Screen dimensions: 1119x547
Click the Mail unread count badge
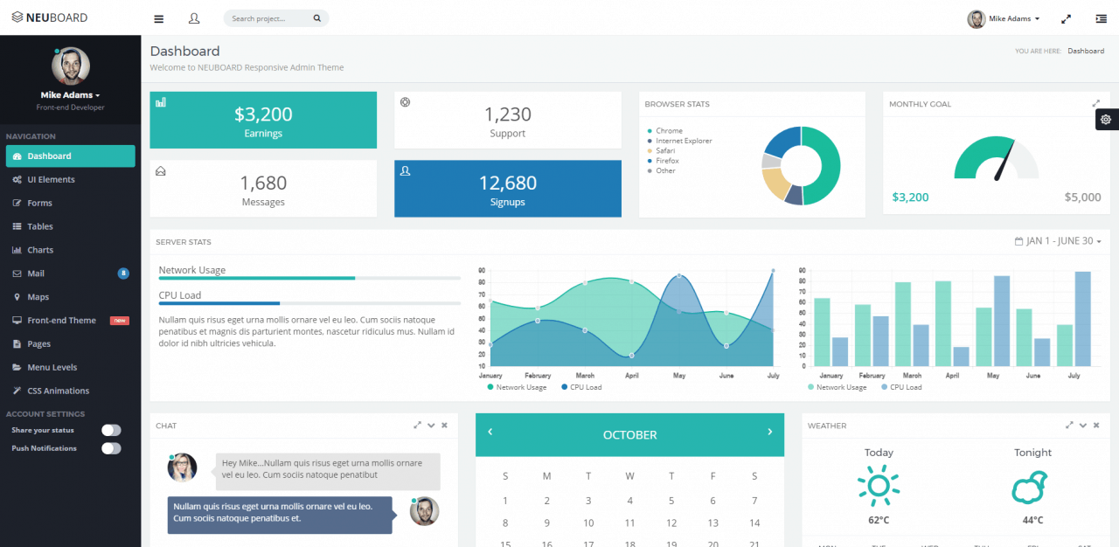coord(123,273)
